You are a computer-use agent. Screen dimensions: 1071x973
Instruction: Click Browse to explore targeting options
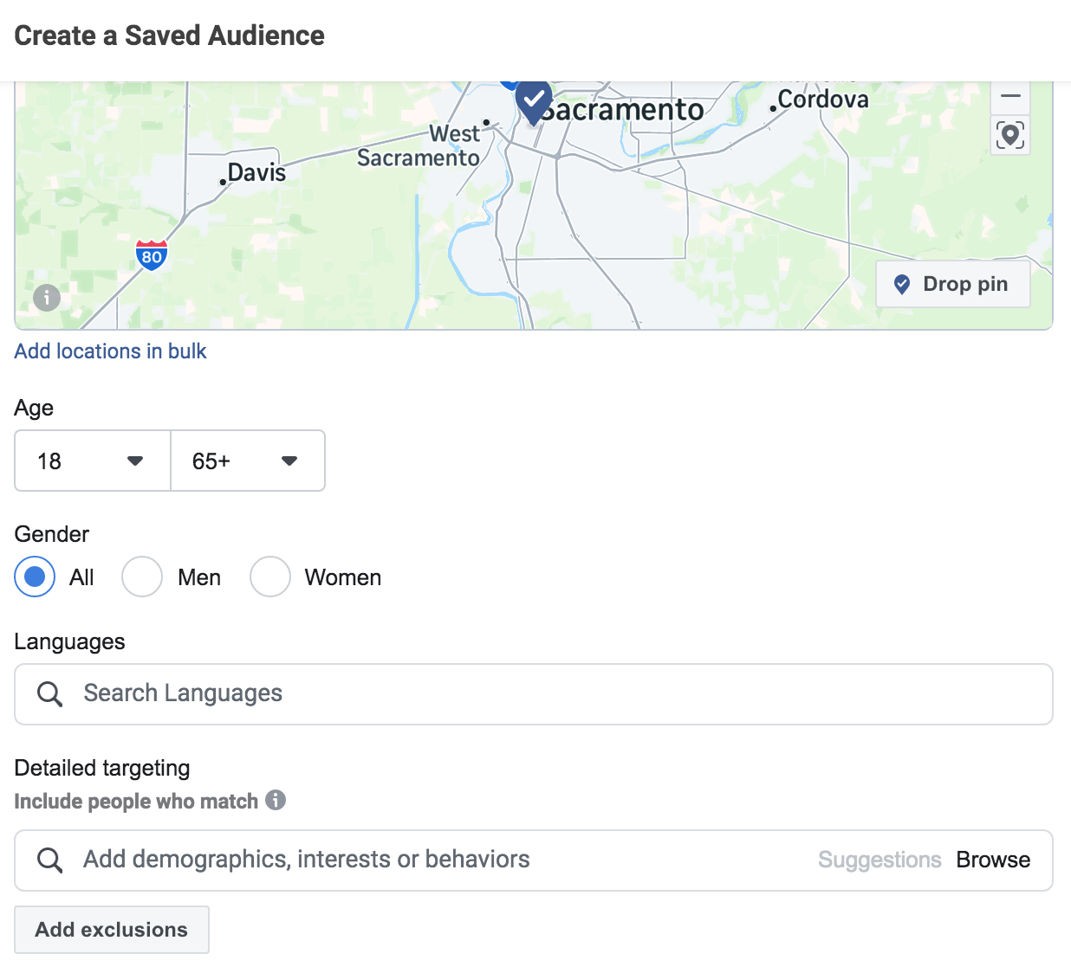pos(993,860)
